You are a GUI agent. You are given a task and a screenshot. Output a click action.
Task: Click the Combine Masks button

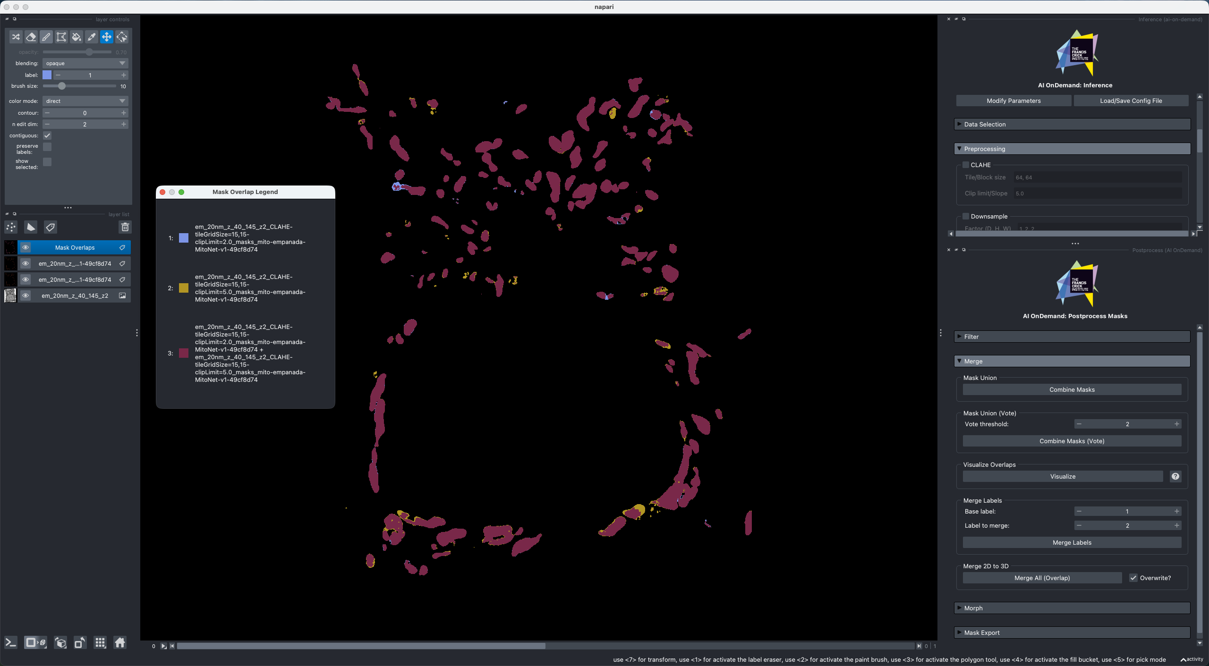click(1072, 389)
